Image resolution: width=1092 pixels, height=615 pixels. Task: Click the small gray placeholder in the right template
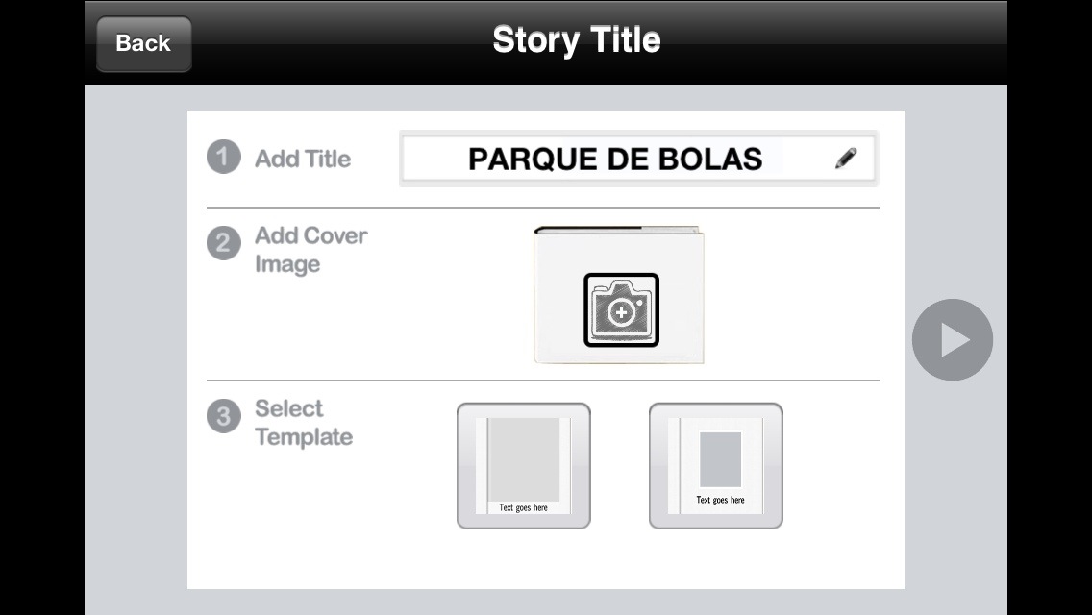coord(720,459)
